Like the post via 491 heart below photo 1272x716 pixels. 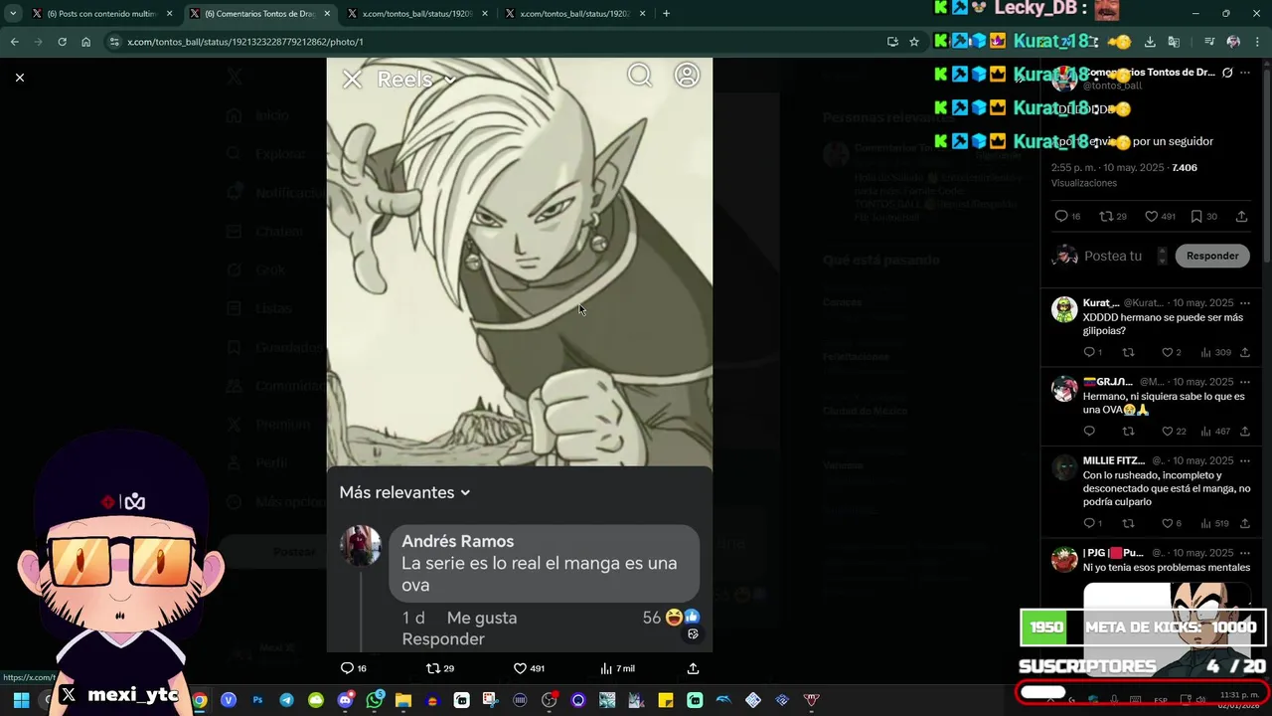[x=529, y=668]
